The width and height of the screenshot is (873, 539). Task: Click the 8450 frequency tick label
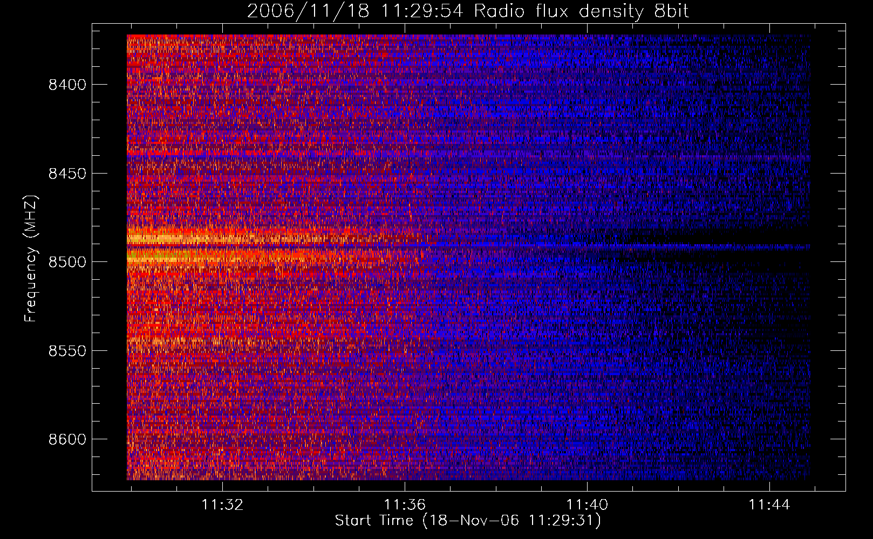pos(67,174)
